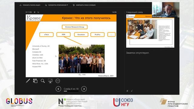
Task: Click 'Huawei RRI' list entry
Action: [x=37, y=67]
